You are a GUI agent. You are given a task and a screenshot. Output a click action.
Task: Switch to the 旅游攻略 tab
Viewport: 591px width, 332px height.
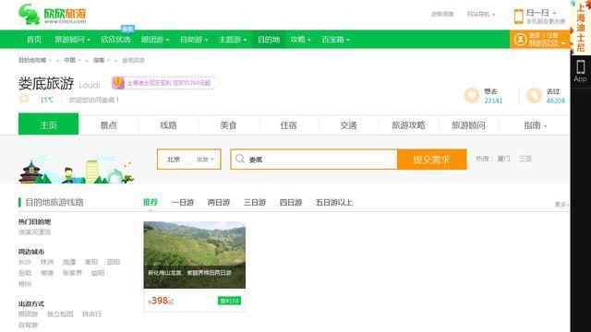point(408,125)
